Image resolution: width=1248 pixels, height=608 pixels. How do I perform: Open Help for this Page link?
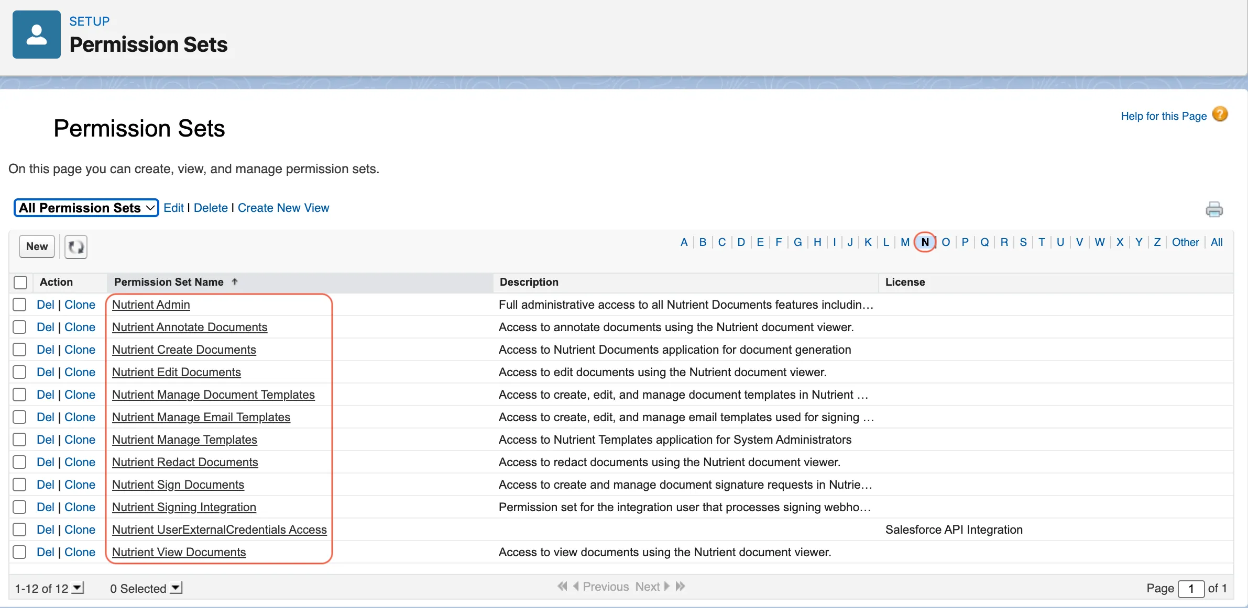[x=1164, y=116]
